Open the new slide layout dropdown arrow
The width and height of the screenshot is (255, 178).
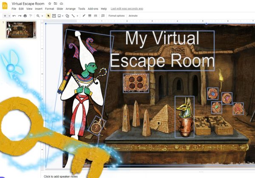point(9,16)
